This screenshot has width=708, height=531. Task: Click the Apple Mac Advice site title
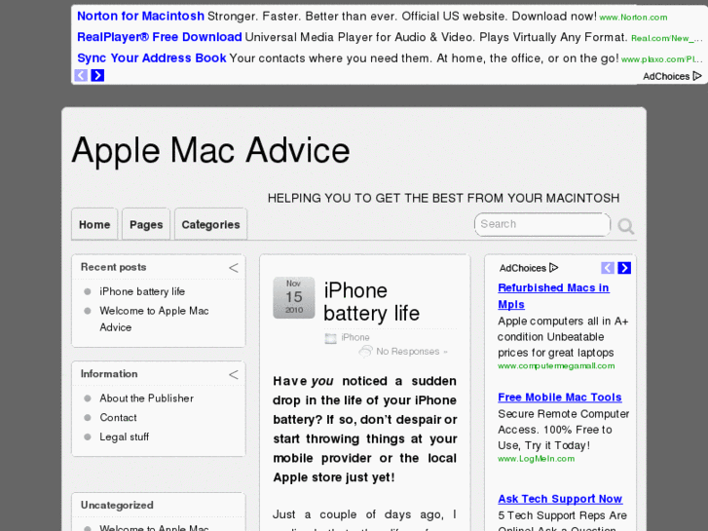pos(211,150)
